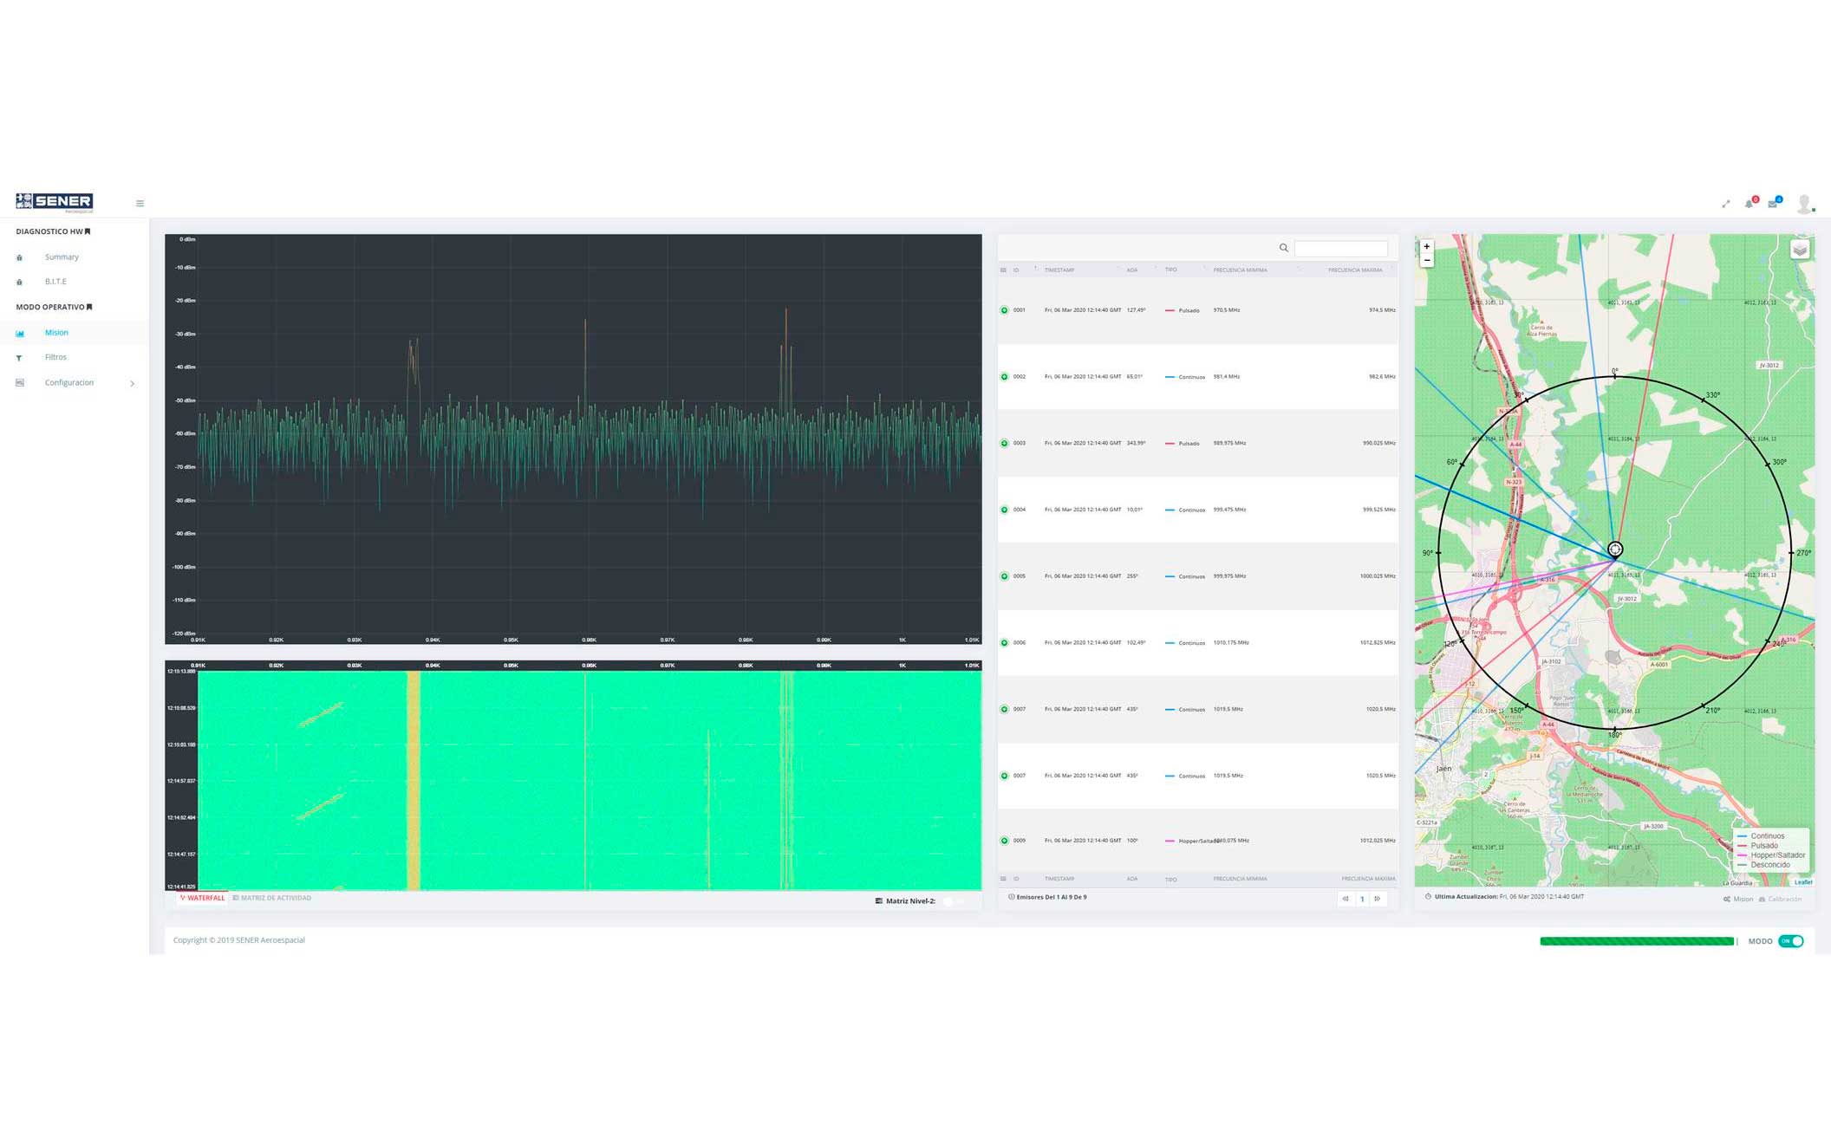Open the notifications bell icon

pyautogui.click(x=1749, y=204)
